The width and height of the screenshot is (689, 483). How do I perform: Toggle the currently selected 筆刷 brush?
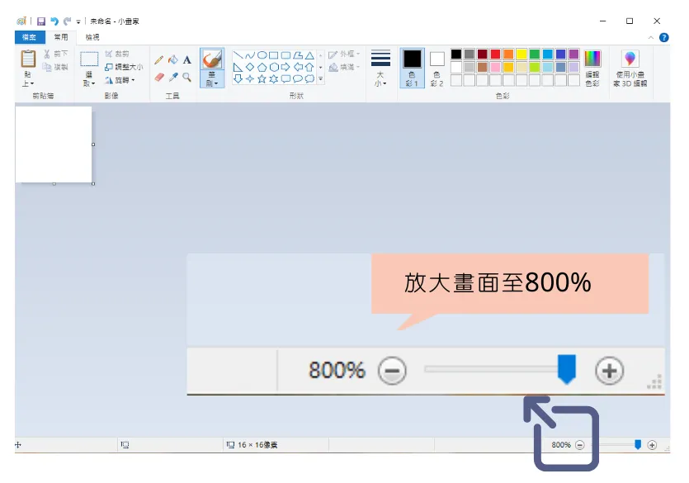[x=212, y=59]
